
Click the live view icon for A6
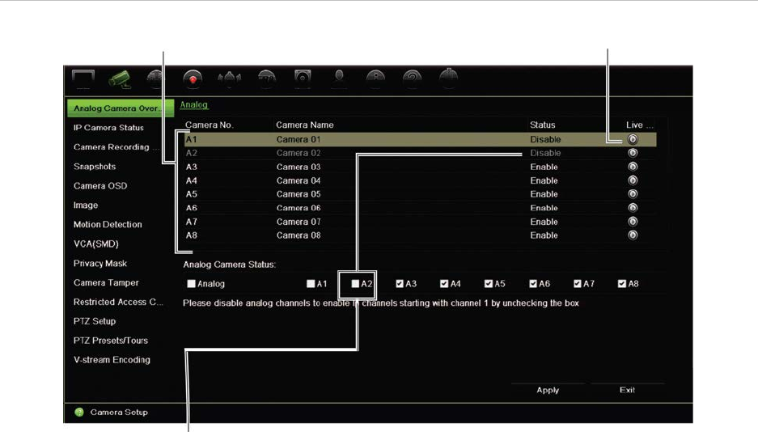[x=633, y=208]
